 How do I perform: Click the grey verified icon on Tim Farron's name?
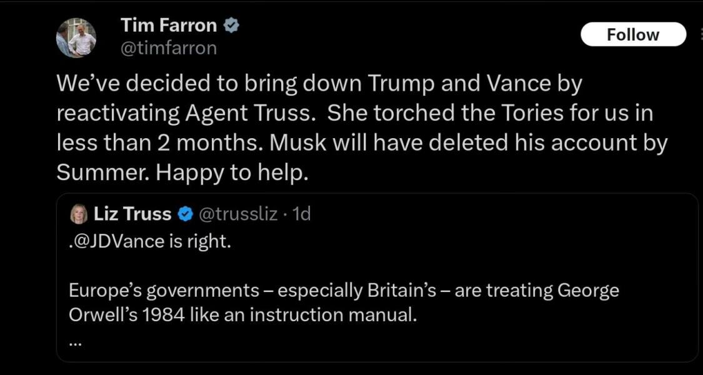(x=232, y=24)
